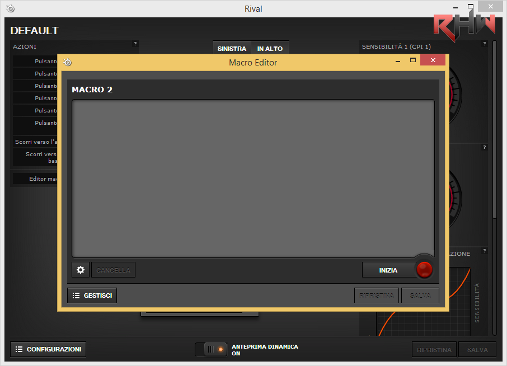The height and width of the screenshot is (366, 507).
Task: Select the IN ALTO tab
Action: click(x=270, y=49)
